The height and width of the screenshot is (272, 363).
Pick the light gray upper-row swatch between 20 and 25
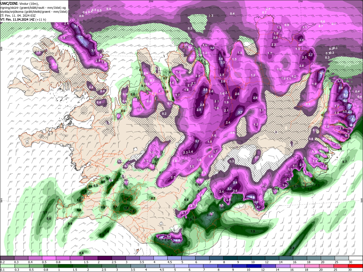(x=328, y=258)
